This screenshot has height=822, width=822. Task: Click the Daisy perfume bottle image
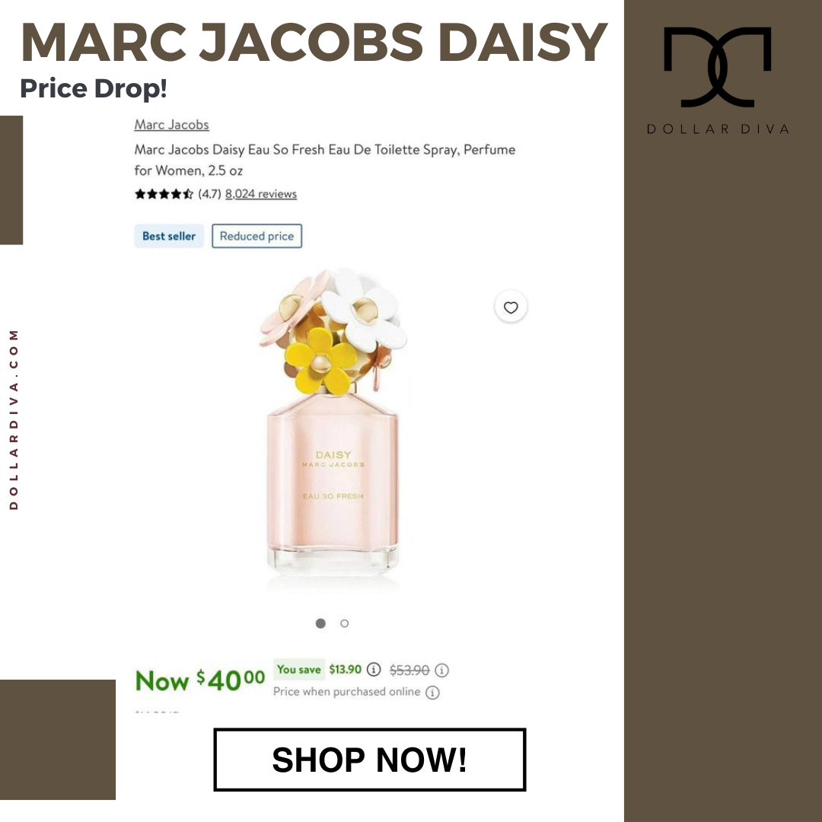pos(333,425)
